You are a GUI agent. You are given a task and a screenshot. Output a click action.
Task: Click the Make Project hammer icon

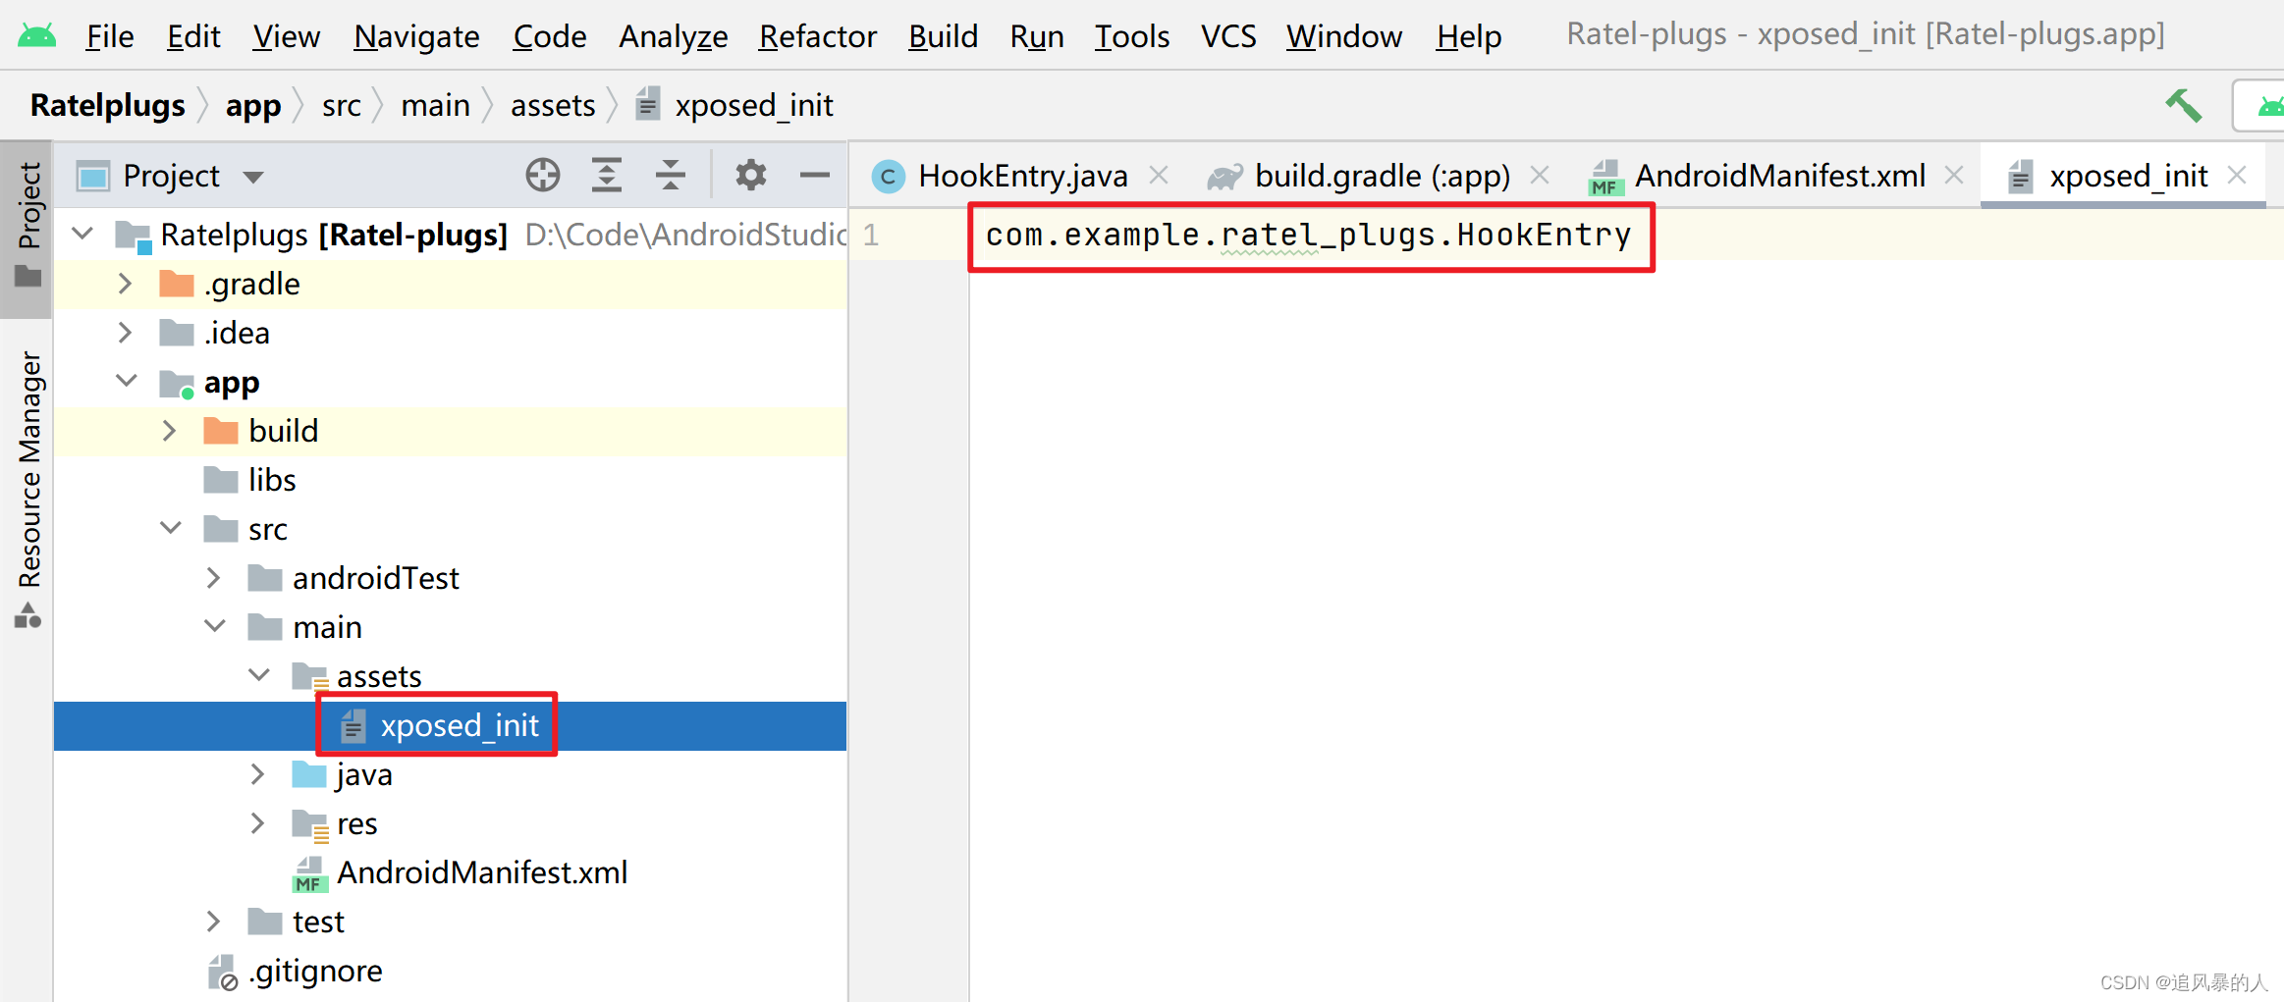tap(2184, 105)
